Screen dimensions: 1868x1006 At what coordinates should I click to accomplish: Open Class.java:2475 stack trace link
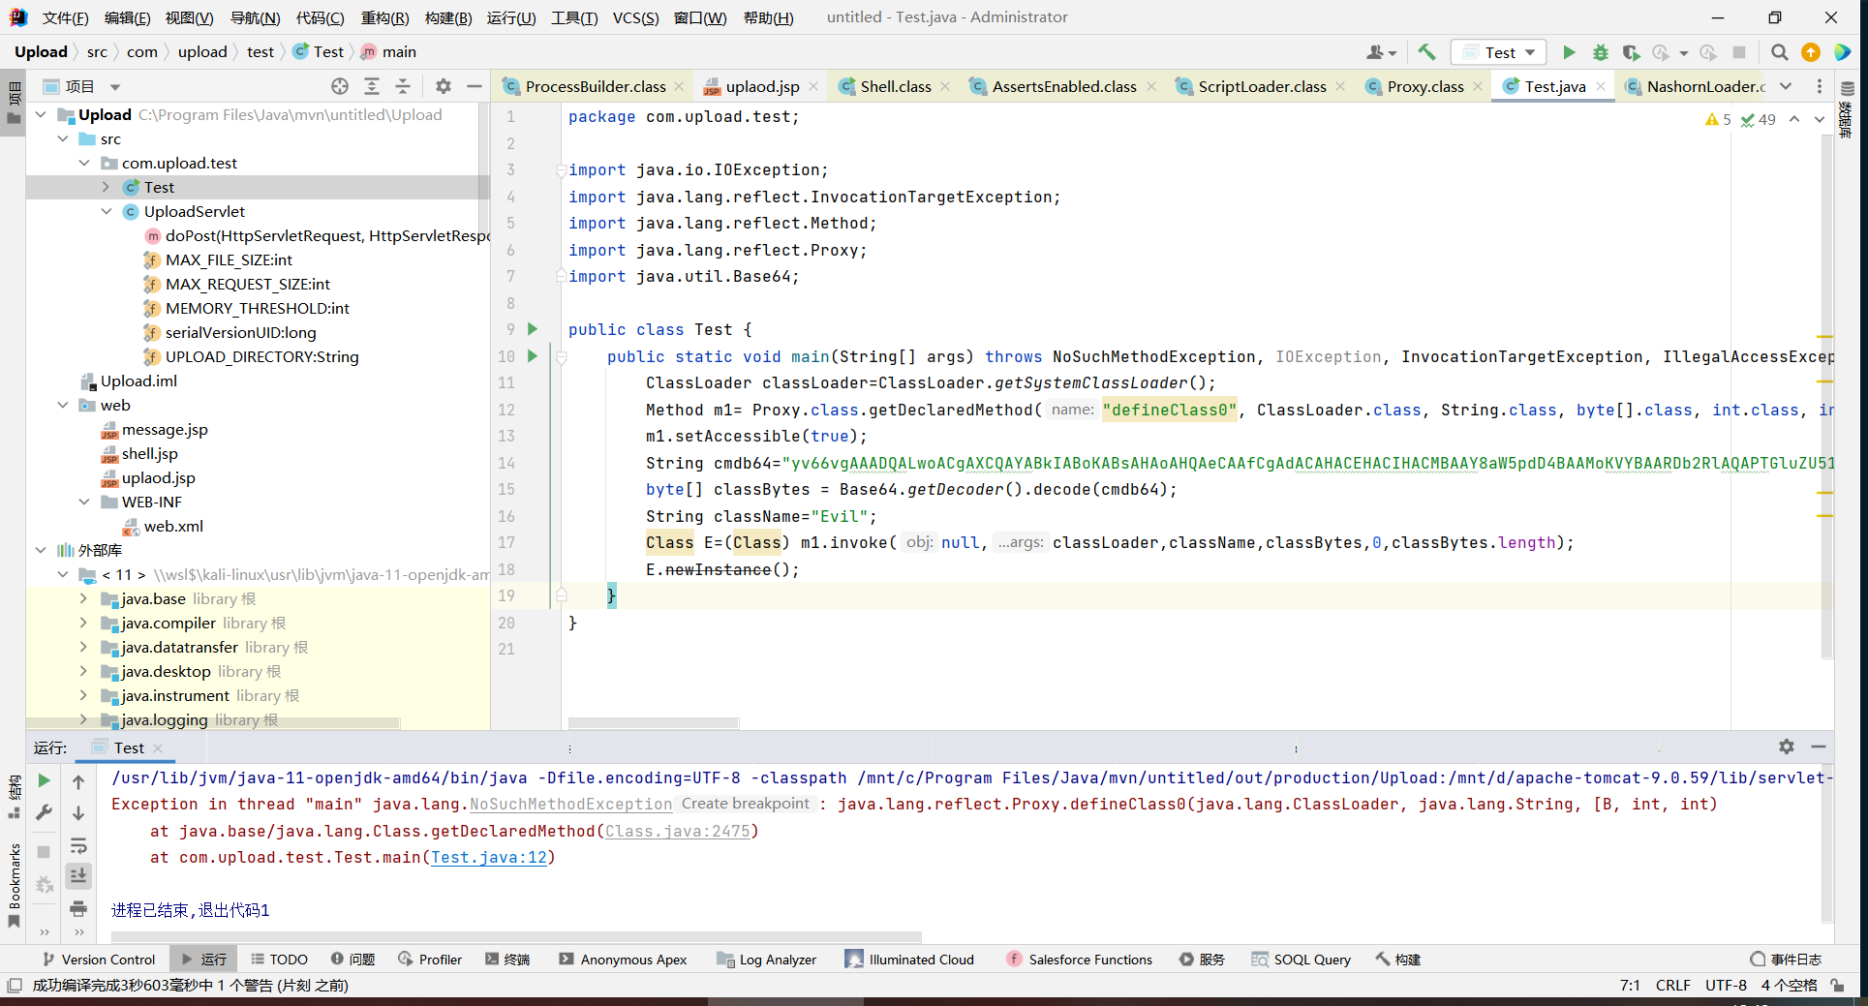tap(677, 831)
